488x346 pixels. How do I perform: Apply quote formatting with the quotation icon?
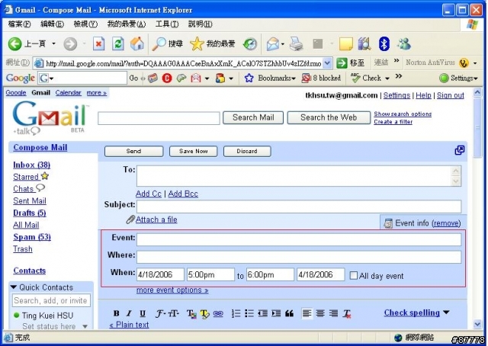coord(289,313)
